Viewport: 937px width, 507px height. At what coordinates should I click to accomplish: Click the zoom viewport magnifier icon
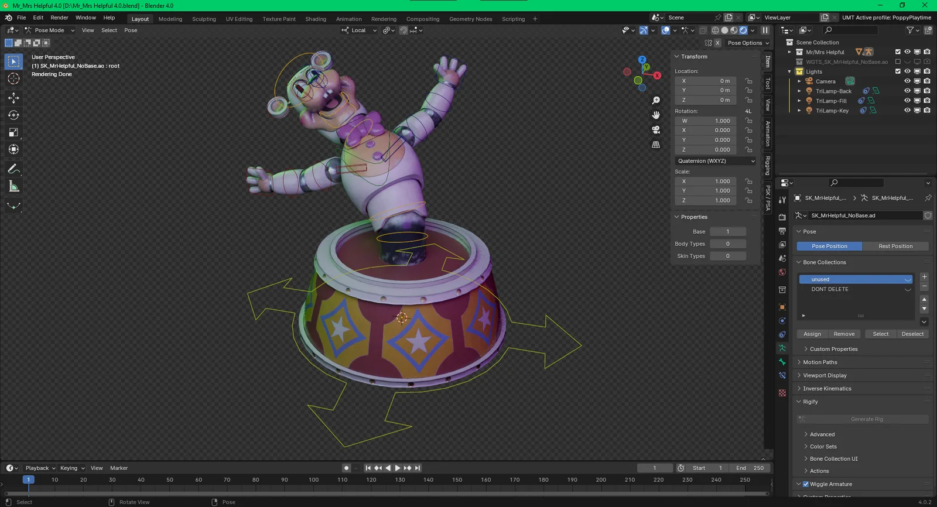tap(656, 101)
